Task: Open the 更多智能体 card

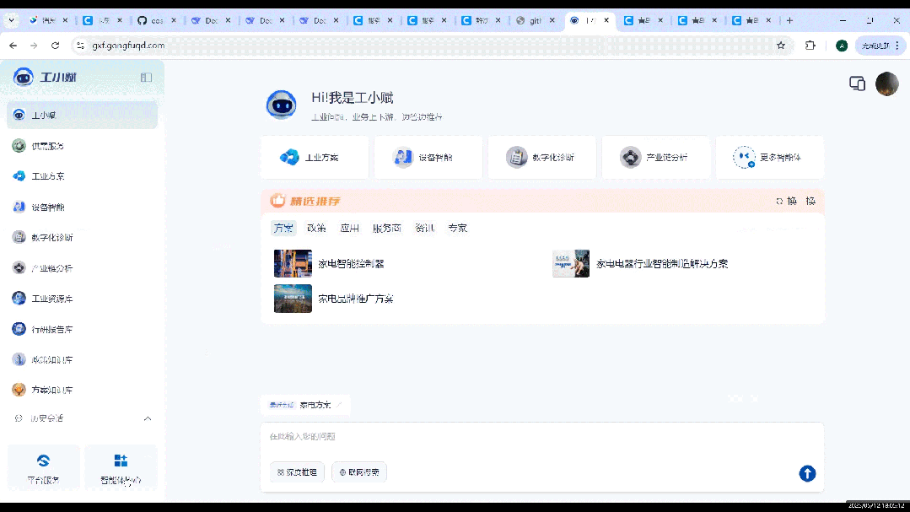Action: (x=769, y=158)
